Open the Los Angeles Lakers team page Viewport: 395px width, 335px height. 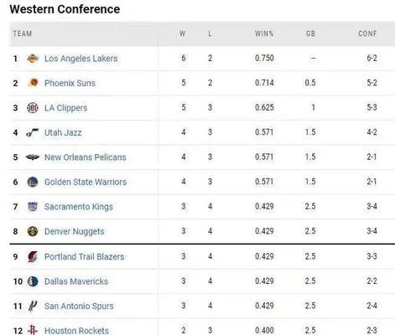pos(81,59)
